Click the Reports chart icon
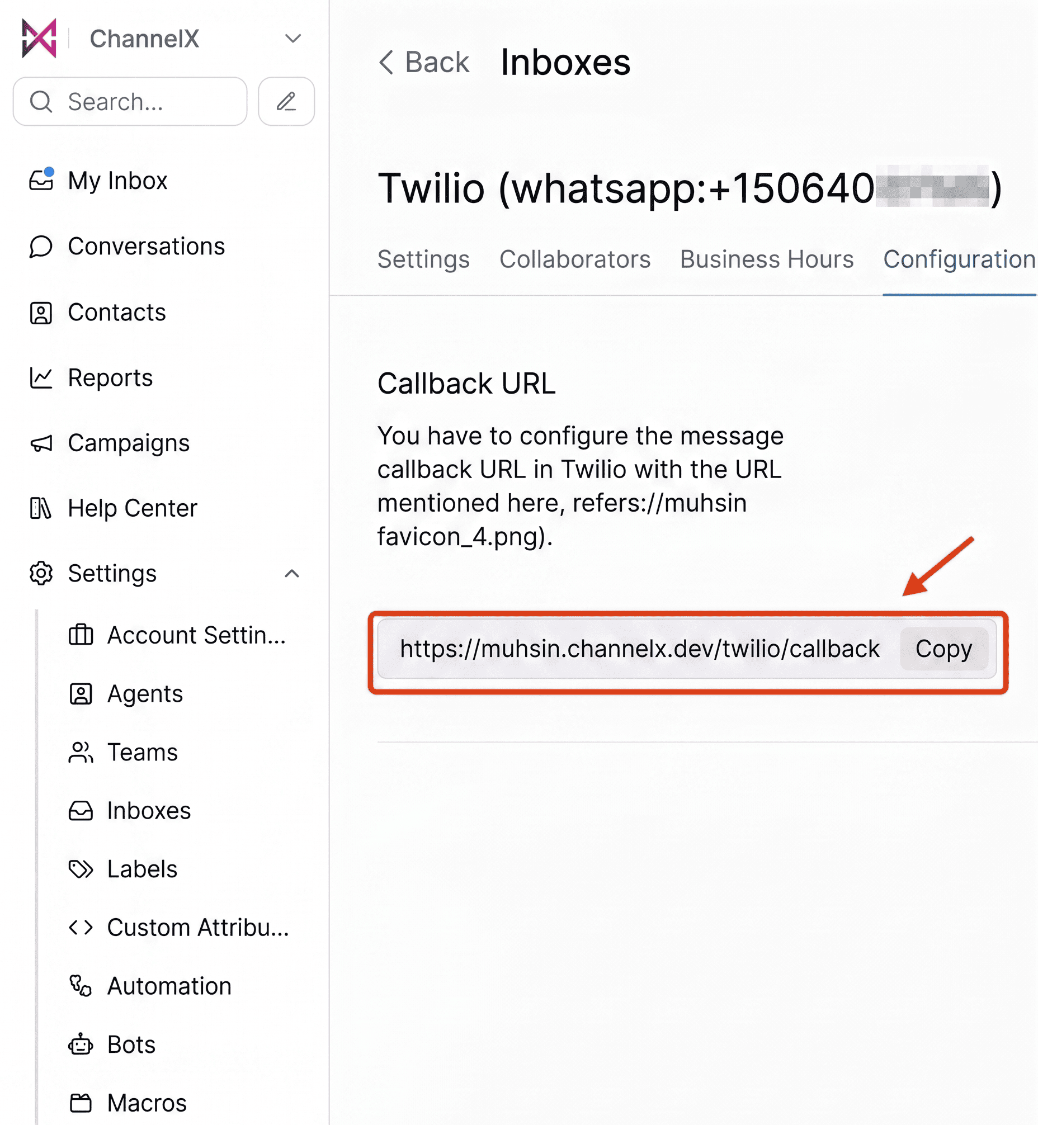 coord(41,378)
